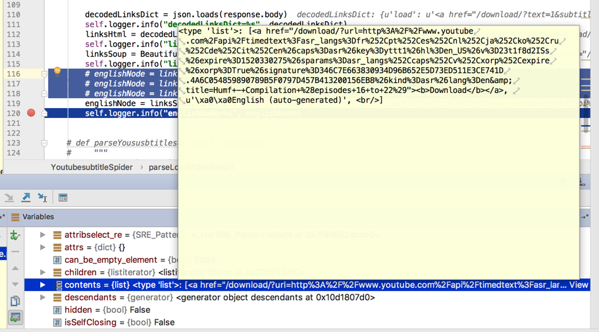Click the icon beside descendants variable
The height and width of the screenshot is (332, 599).
pos(57,298)
